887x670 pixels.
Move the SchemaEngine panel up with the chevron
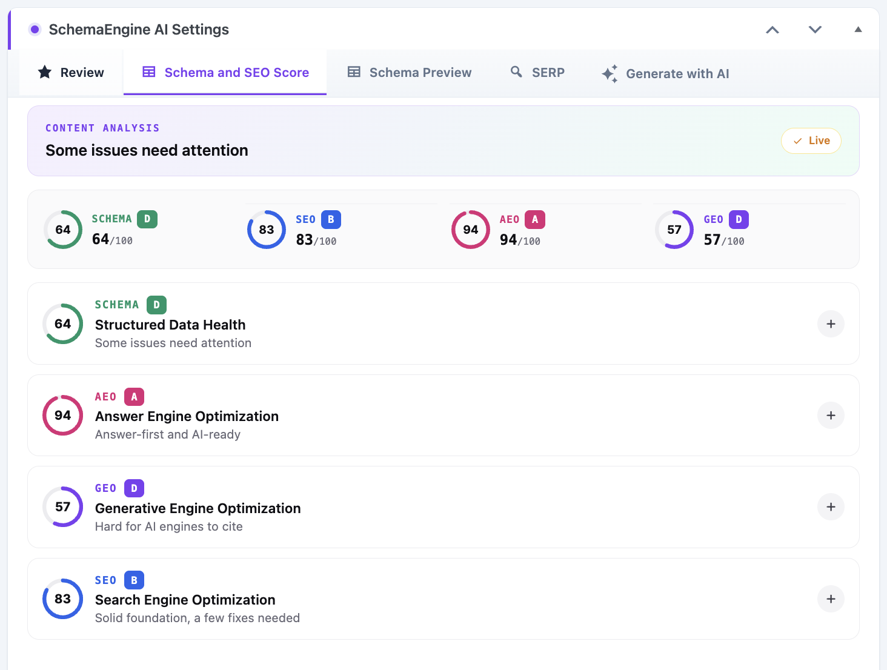772,30
